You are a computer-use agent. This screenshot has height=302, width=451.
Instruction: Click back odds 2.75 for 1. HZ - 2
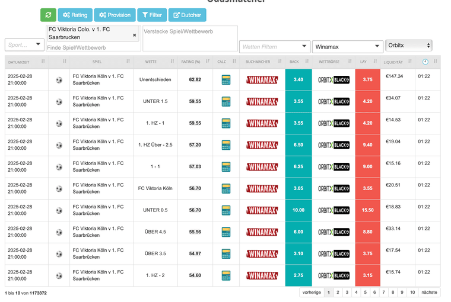[x=298, y=275]
